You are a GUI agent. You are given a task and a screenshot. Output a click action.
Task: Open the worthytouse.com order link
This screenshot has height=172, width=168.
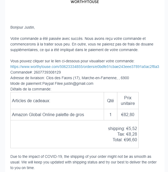click(85, 67)
